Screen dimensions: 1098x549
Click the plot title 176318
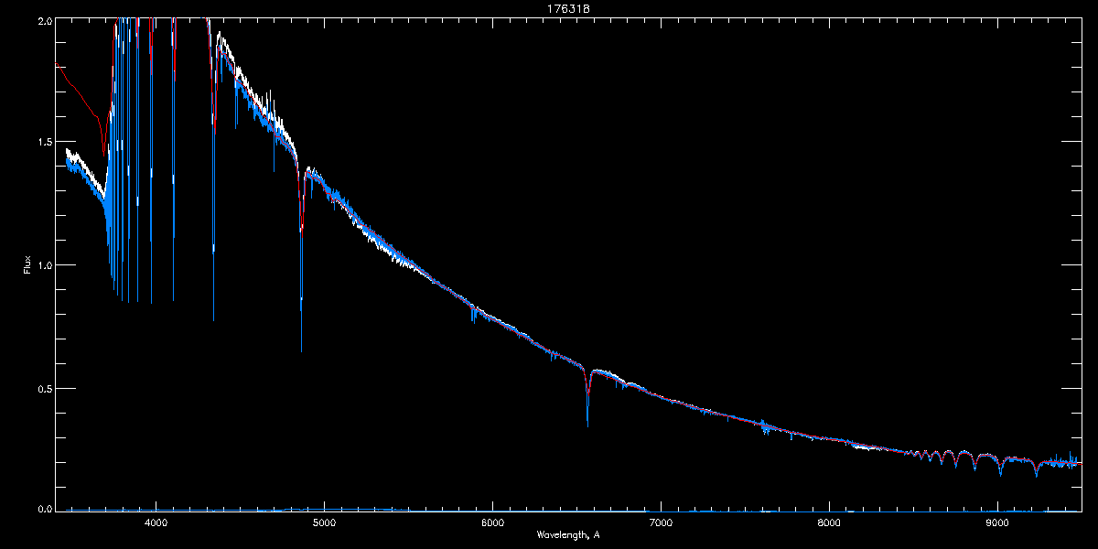pos(568,9)
